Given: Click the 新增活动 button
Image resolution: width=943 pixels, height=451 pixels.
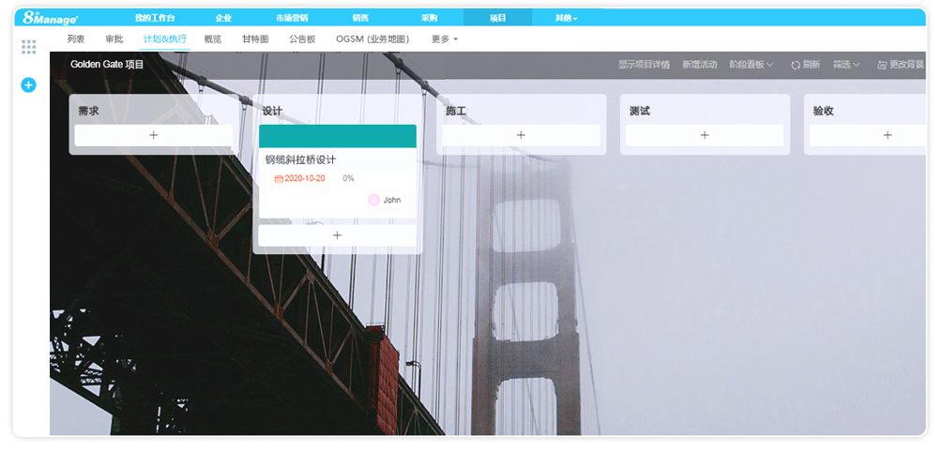Looking at the screenshot, I should [699, 65].
